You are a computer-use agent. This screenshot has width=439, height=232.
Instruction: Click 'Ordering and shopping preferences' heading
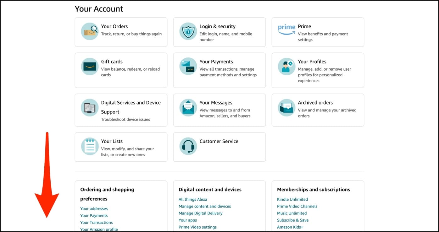tap(107, 194)
